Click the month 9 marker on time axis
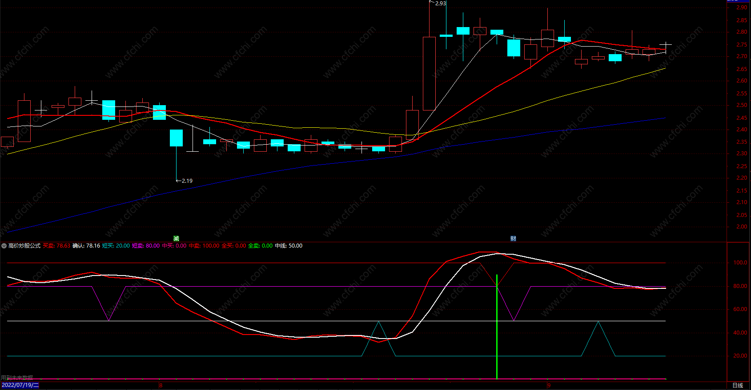 pos(549,385)
